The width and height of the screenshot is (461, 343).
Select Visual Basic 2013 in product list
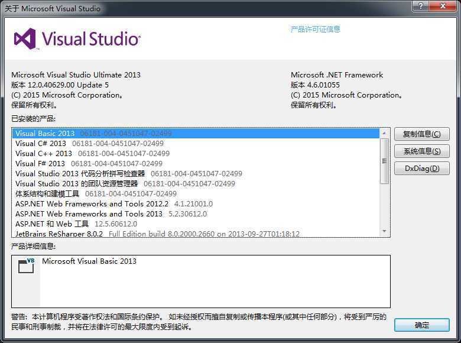[x=196, y=133]
